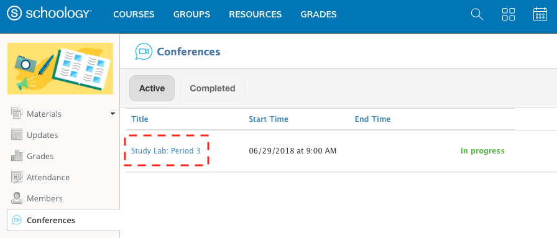Click the Conferences video bubble icon heading

pos(144,52)
